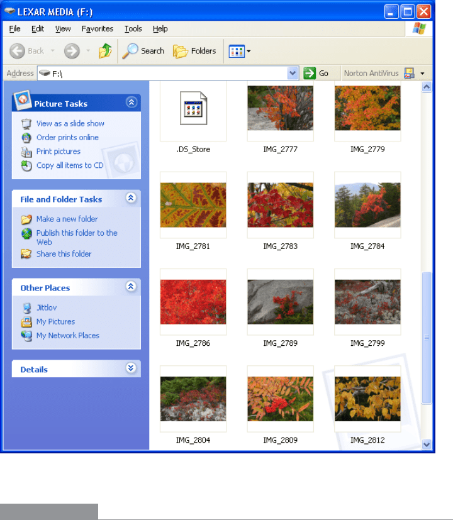Click the Picture Tasks header icon
453x520 pixels.
[23, 100]
